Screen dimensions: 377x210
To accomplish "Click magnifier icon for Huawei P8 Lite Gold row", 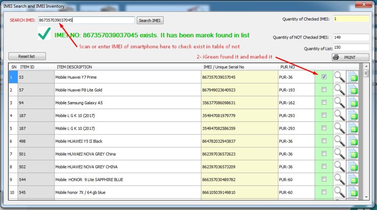I will coord(339,90).
